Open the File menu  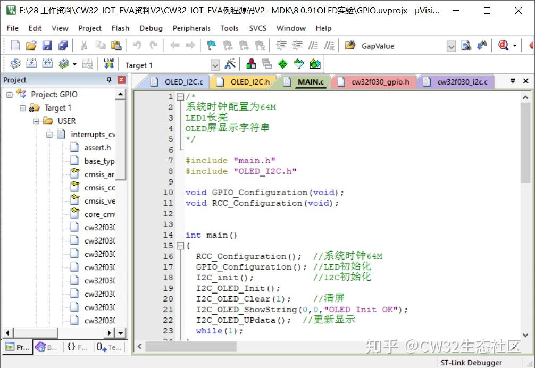(12, 28)
